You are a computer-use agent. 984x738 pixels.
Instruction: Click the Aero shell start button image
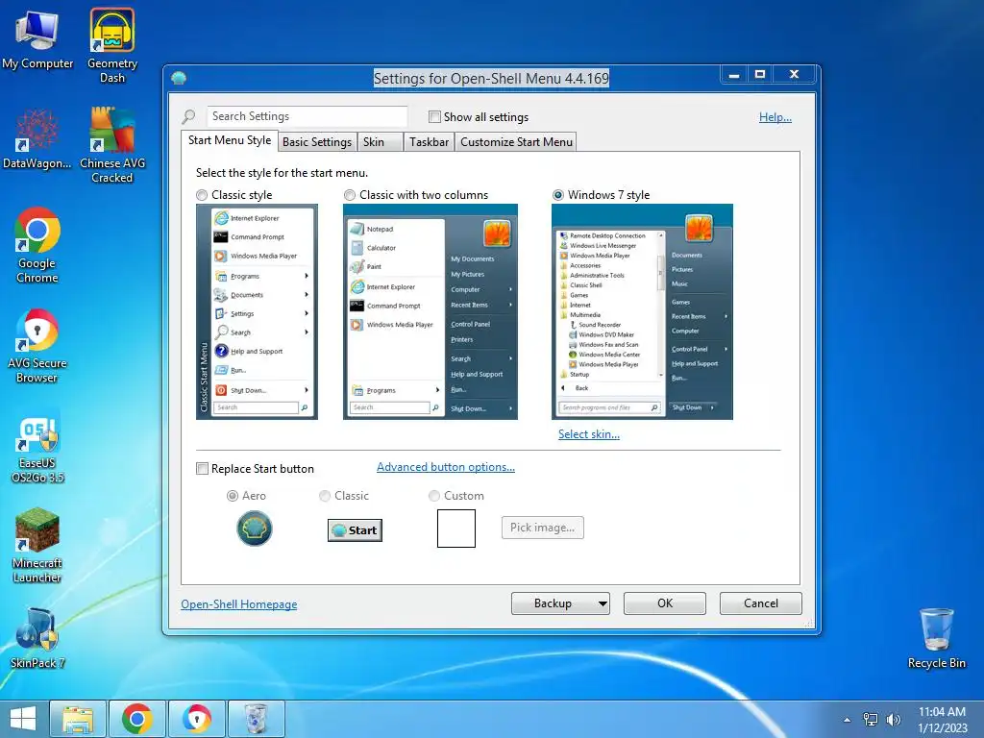254,529
